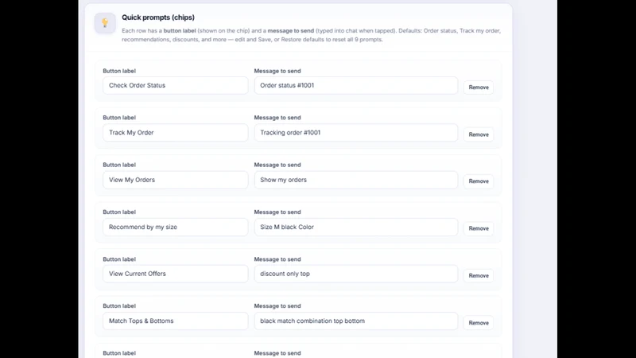Edit the black match combination top bottom message
The width and height of the screenshot is (636, 358).
pyautogui.click(x=355, y=321)
